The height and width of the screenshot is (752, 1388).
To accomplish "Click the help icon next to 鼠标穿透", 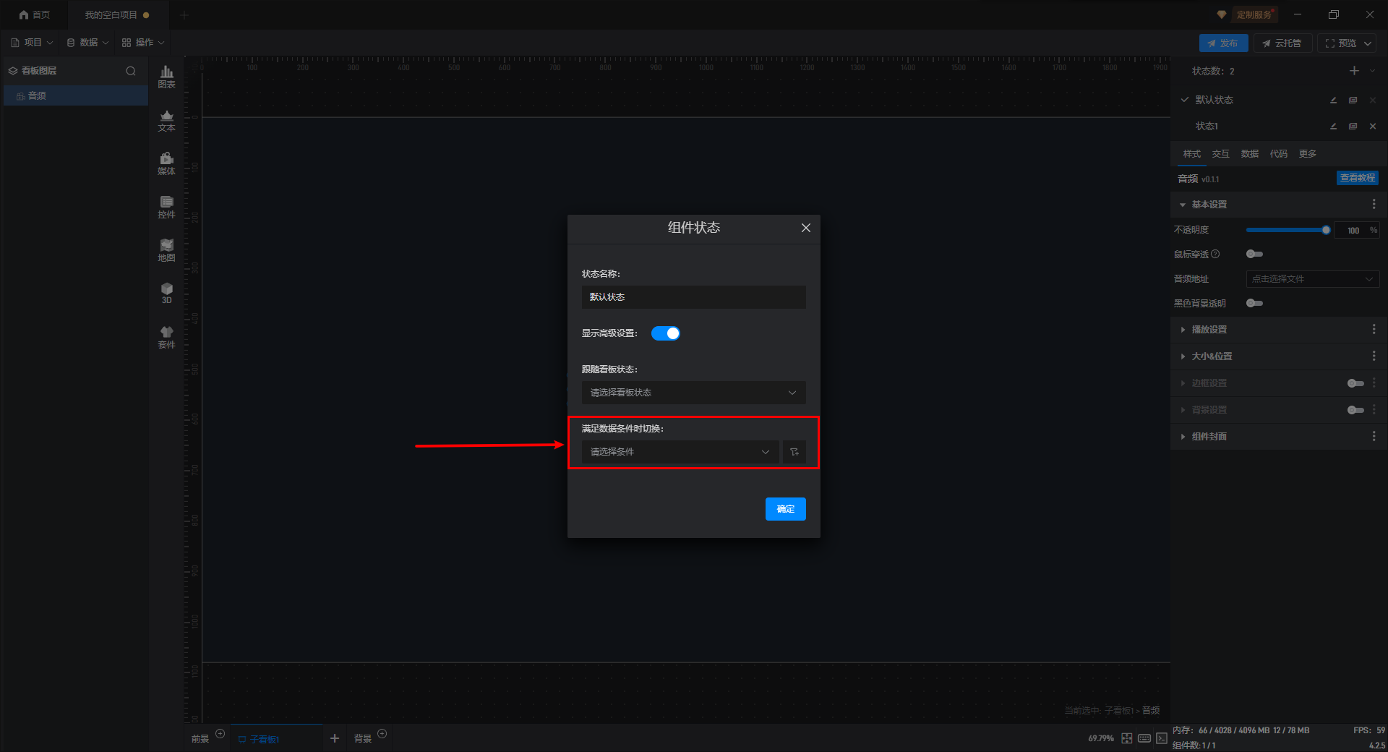I will click(1215, 254).
